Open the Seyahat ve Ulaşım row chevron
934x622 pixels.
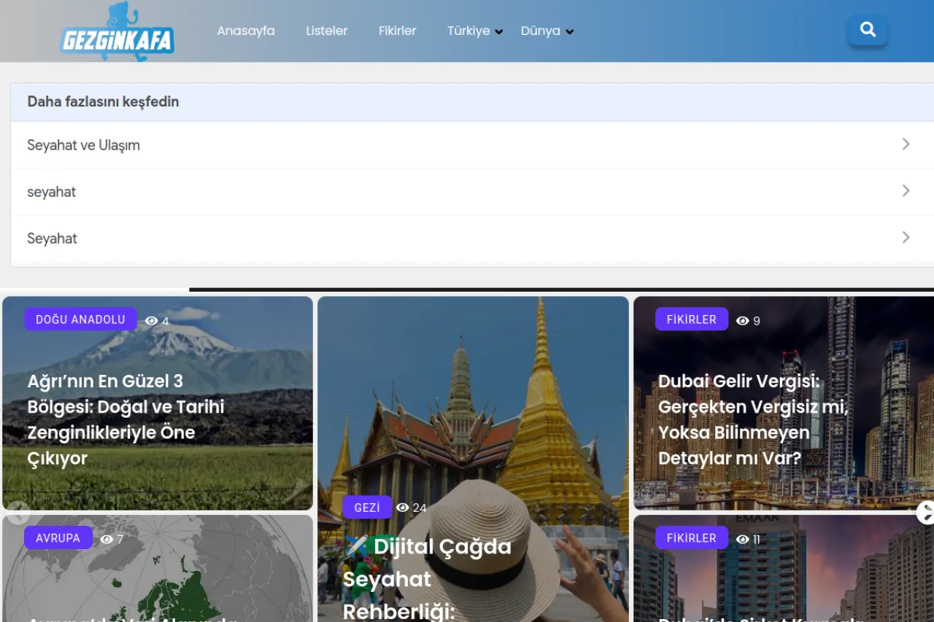pyautogui.click(x=906, y=144)
